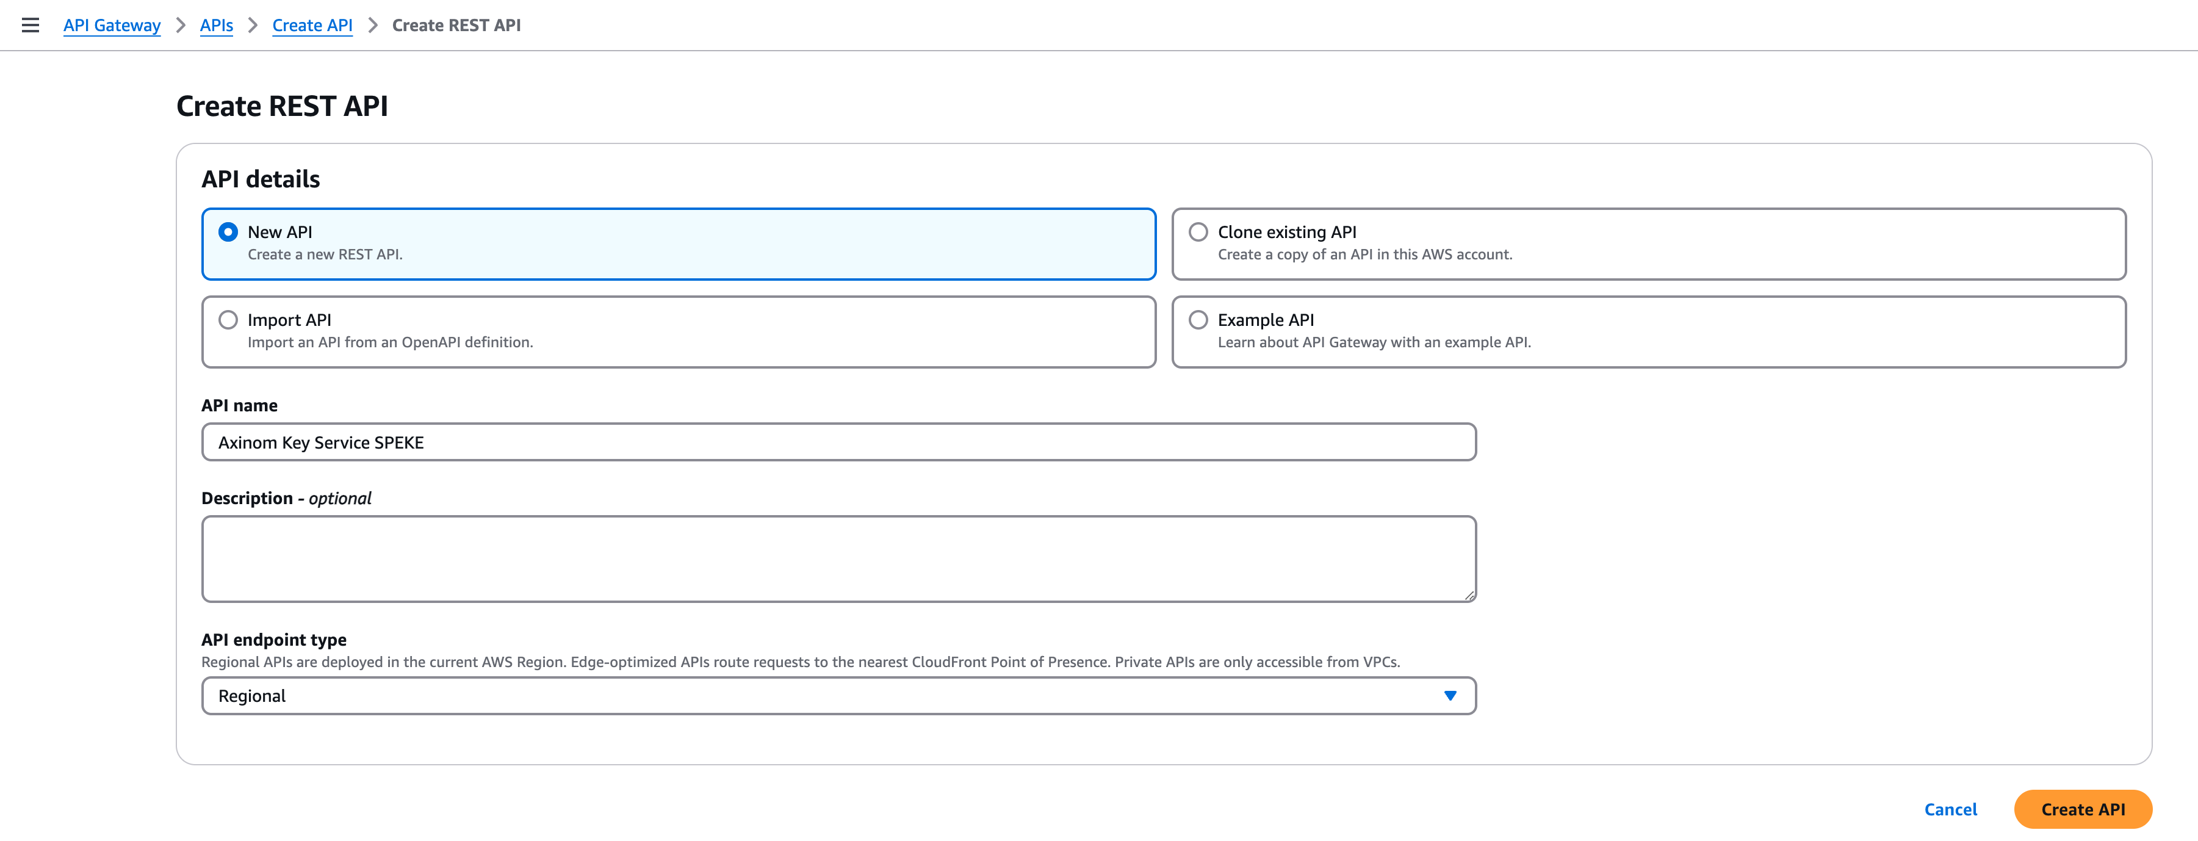Click the New API card description text
This screenshot has height=841, width=2198.
click(x=324, y=254)
